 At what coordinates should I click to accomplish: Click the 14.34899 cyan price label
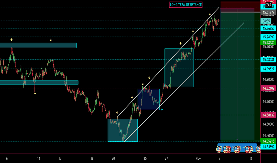tap(268, 147)
